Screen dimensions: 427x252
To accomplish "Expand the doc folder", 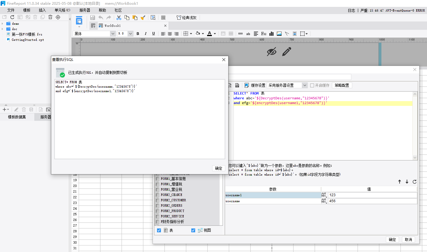I will (x=2, y=29).
